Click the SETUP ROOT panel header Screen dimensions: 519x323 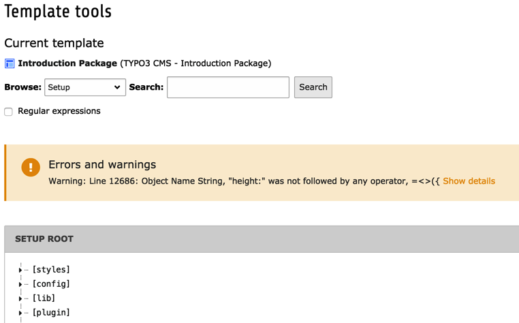44,239
